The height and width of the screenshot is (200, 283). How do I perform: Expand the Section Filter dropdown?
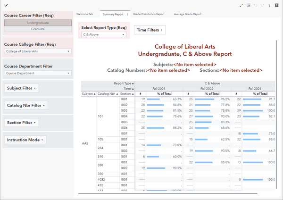coord(22,123)
